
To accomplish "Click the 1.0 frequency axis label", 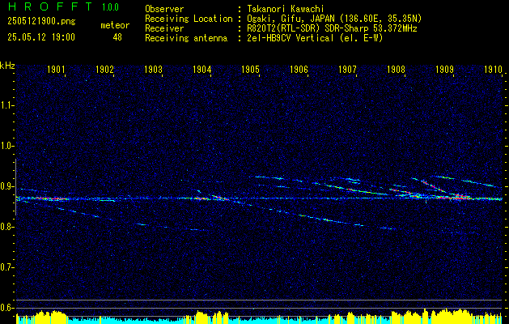I will (x=6, y=146).
